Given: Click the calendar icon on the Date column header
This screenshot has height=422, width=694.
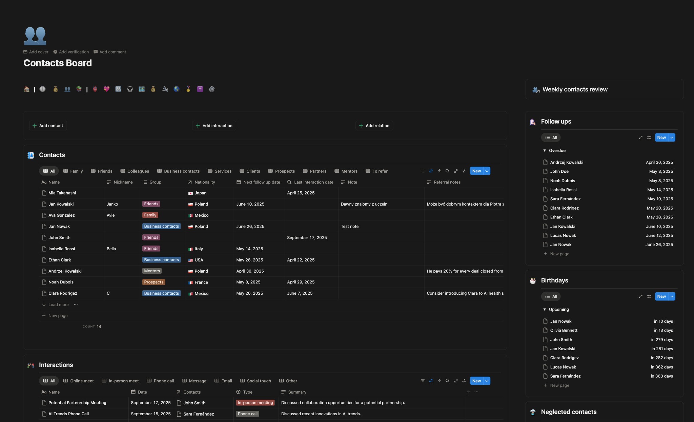Looking at the screenshot, I should [x=134, y=392].
